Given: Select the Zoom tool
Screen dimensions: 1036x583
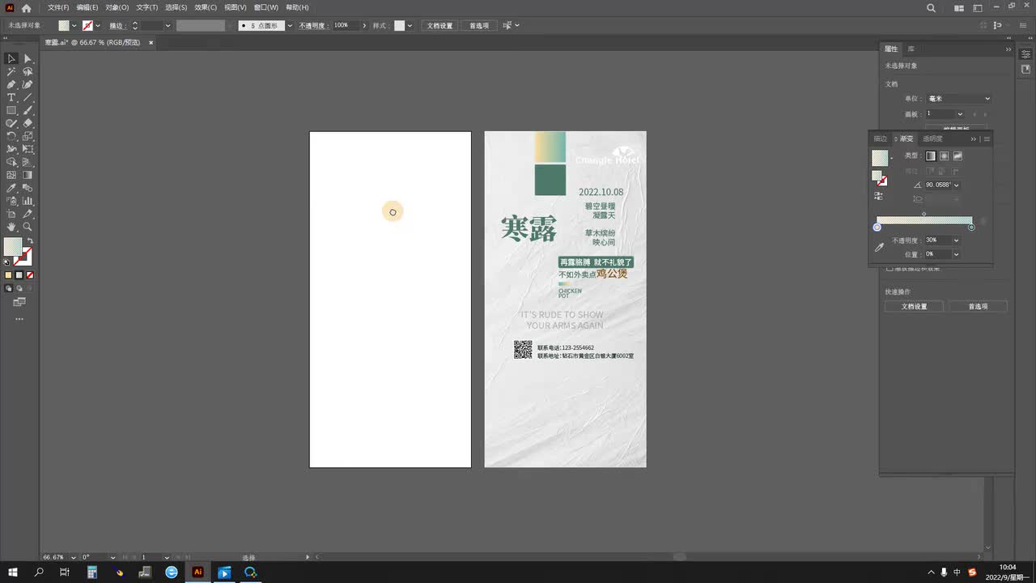Looking at the screenshot, I should 28,227.
